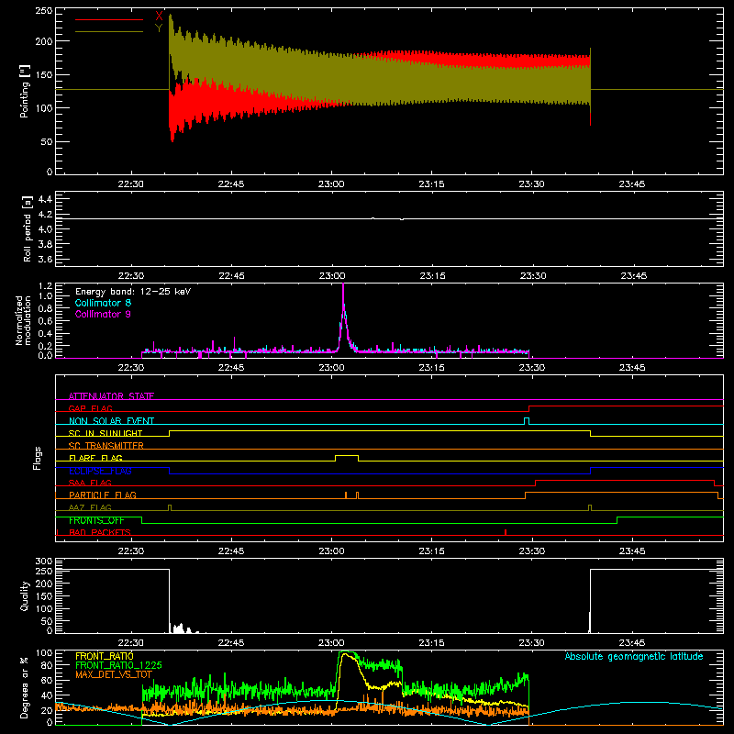Image resolution: width=734 pixels, height=734 pixels.
Task: Select the 'MAX_DET_VS_TOT' orange legend entry
Action: 114,674
